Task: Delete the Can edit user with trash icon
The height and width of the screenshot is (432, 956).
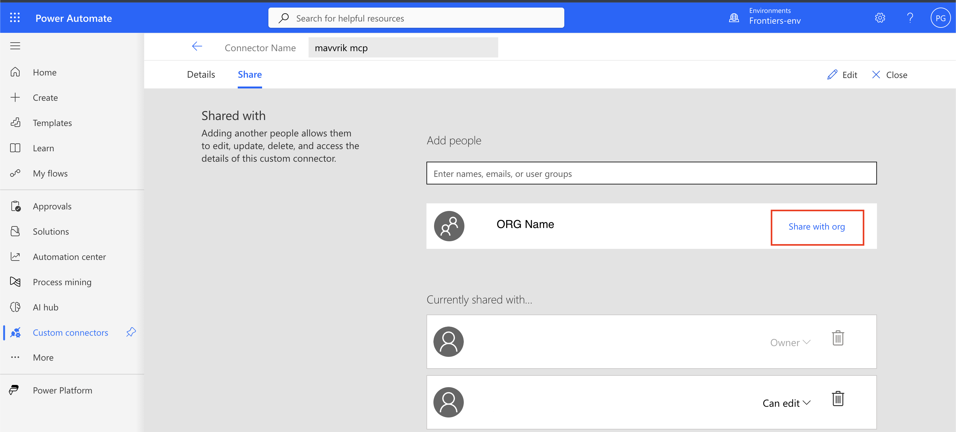Action: click(838, 399)
